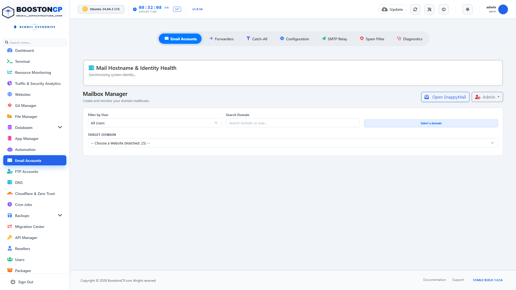This screenshot has height=290, width=516.
Task: Expand the Databases submenu chevron
Action: point(60,128)
